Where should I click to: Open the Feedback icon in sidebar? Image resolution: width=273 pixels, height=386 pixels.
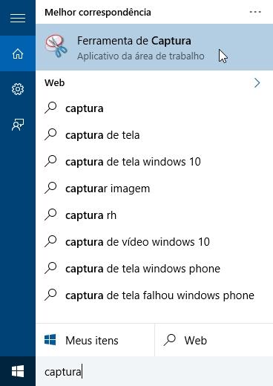click(x=18, y=125)
